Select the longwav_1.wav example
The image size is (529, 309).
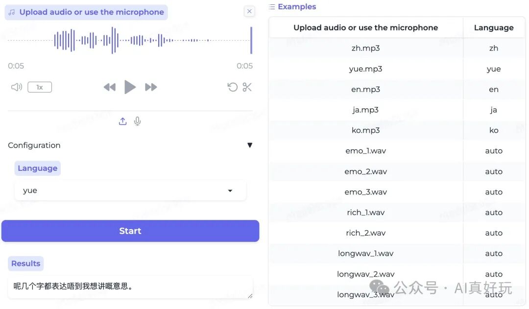coord(365,253)
